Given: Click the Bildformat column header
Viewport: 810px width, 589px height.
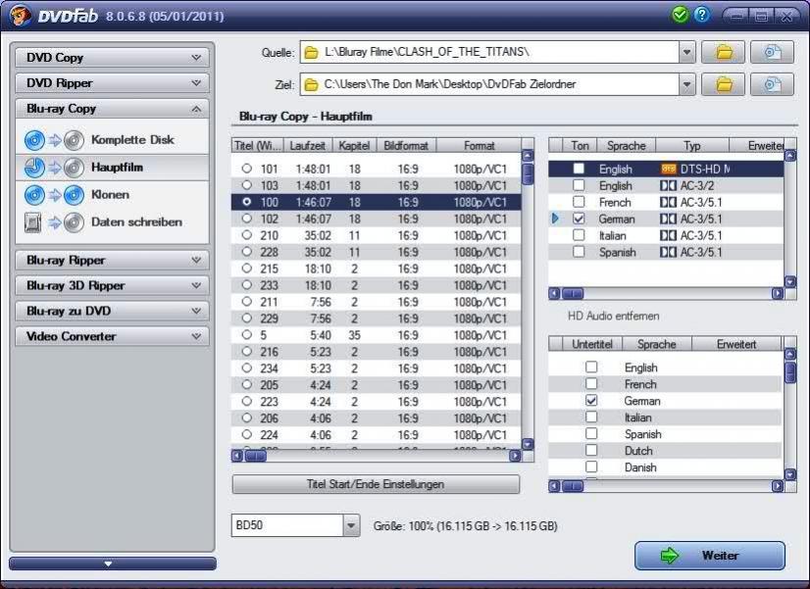Looking at the screenshot, I should click(406, 146).
